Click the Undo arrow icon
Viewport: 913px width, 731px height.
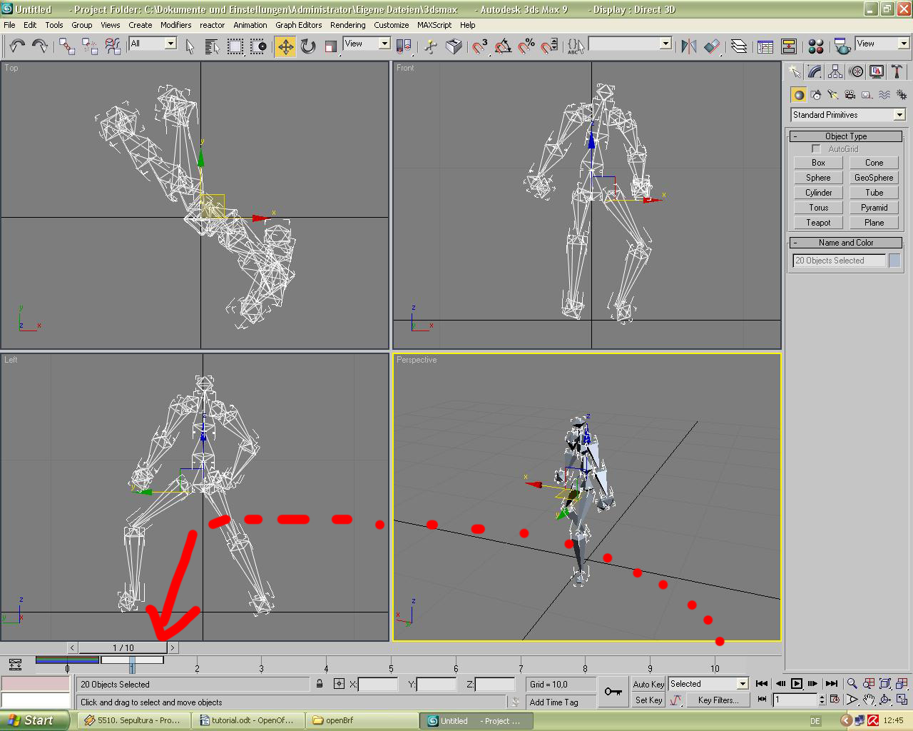[17, 47]
